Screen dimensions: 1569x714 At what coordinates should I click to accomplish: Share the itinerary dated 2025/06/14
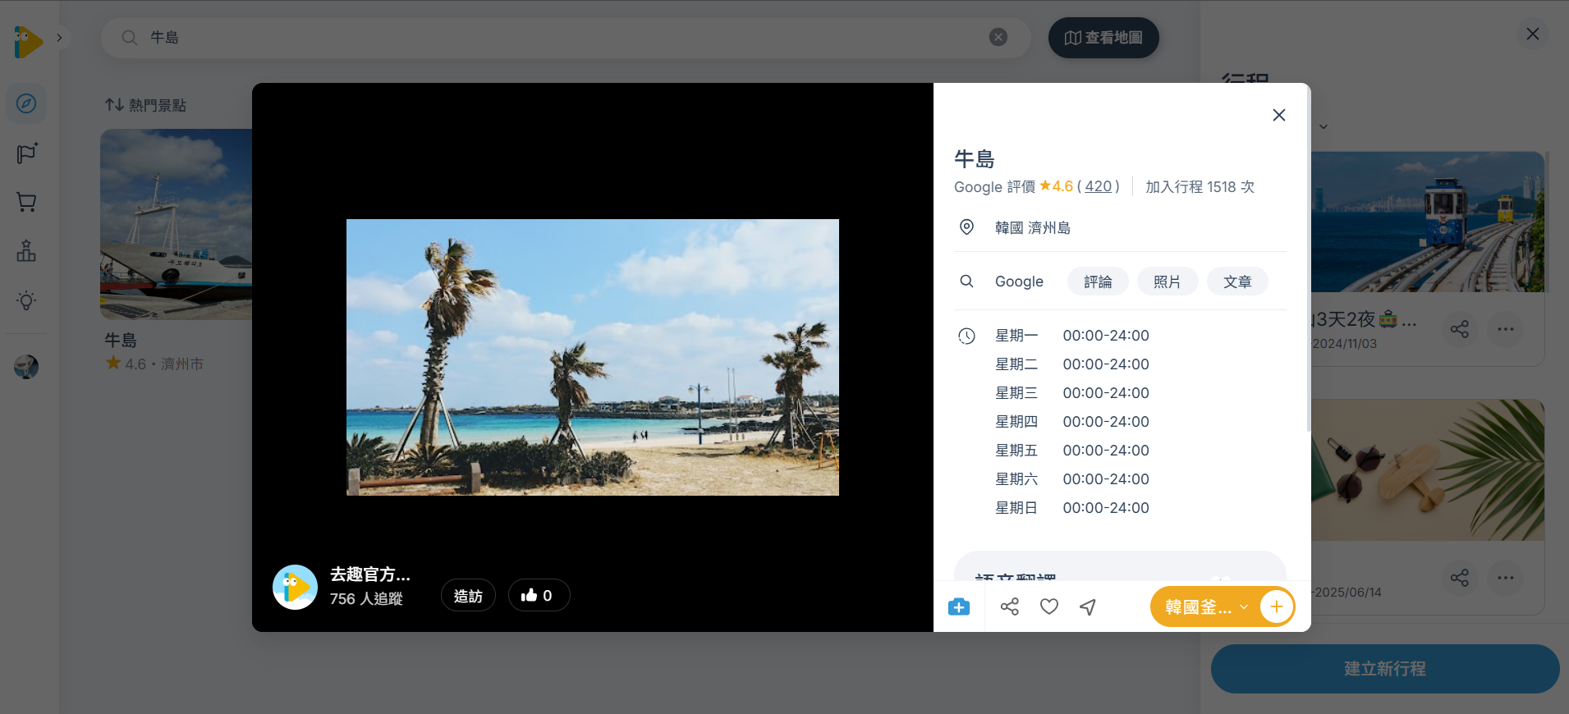coord(1460,578)
